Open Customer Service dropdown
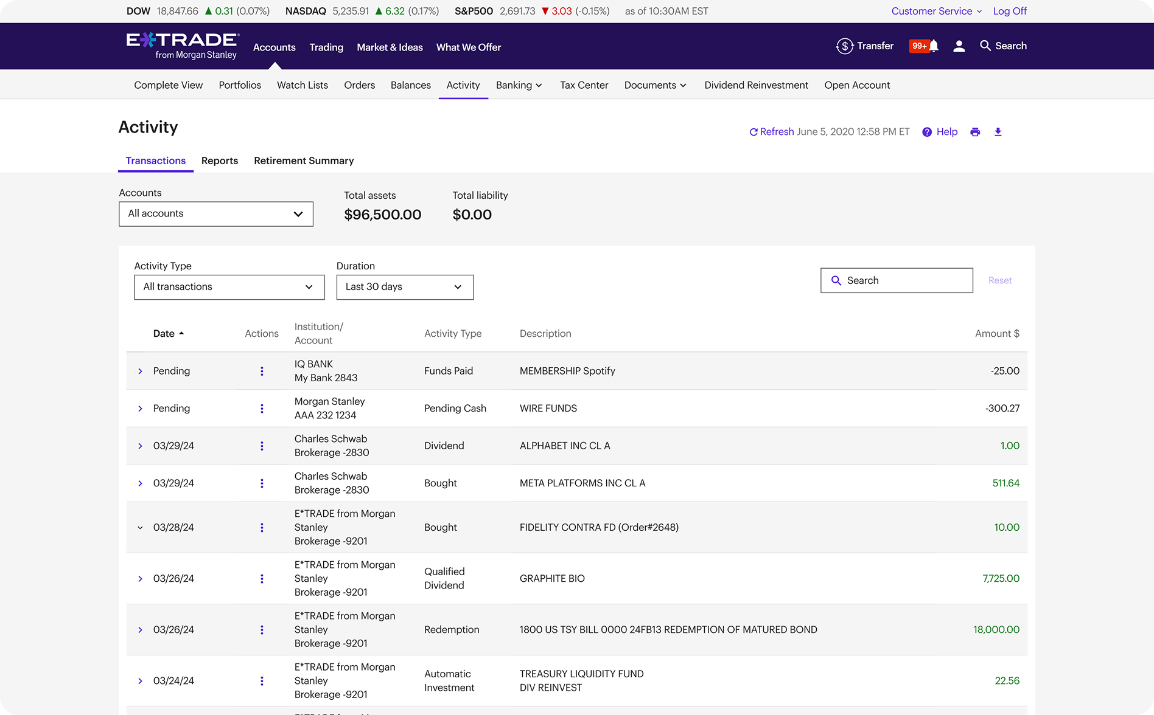1154x715 pixels. [x=936, y=11]
